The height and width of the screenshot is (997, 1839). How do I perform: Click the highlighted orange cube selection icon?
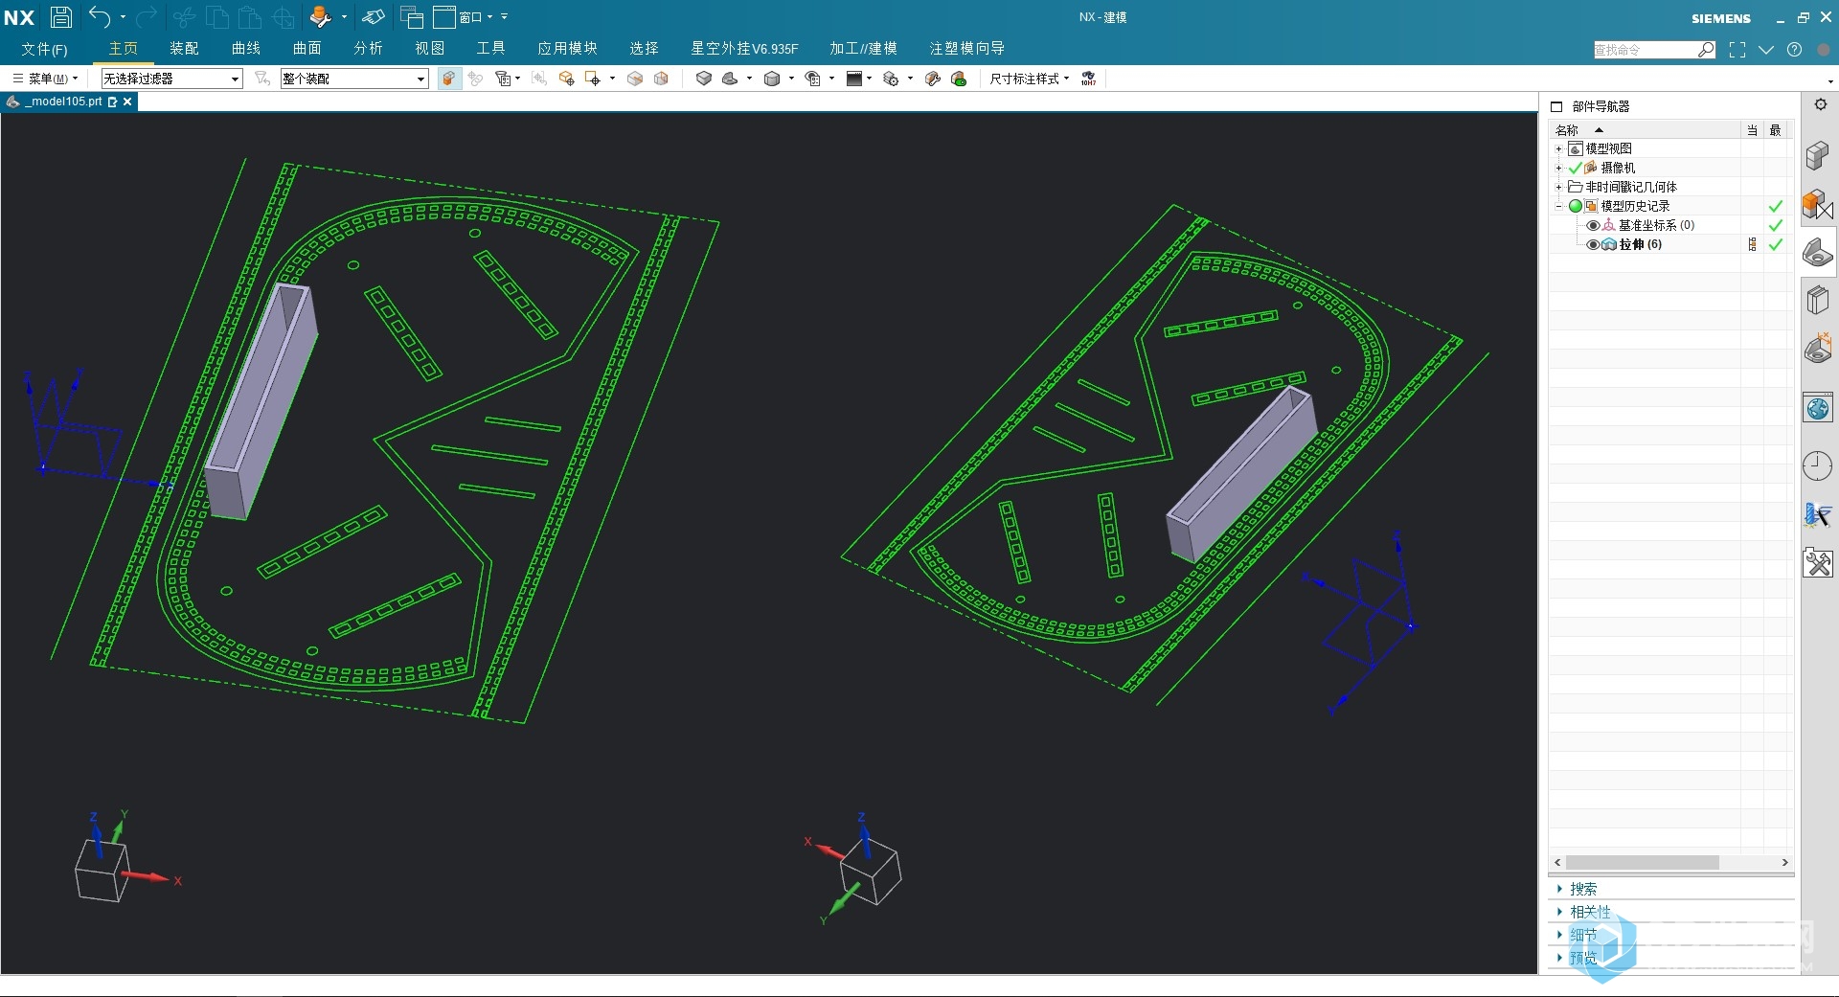(x=448, y=79)
